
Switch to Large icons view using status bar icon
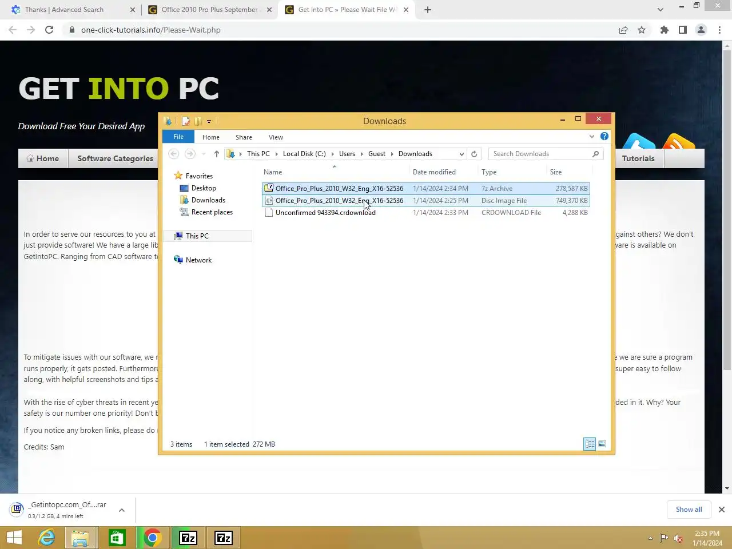coord(602,444)
